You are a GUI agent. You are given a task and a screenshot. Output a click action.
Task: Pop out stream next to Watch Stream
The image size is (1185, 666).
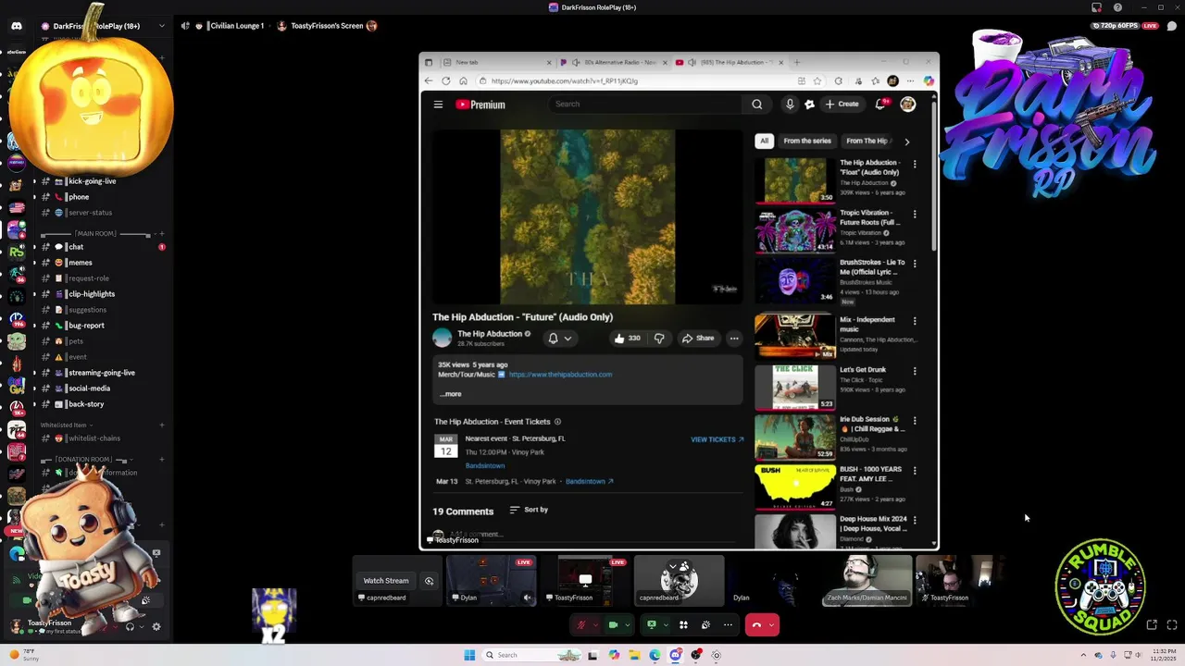click(429, 581)
